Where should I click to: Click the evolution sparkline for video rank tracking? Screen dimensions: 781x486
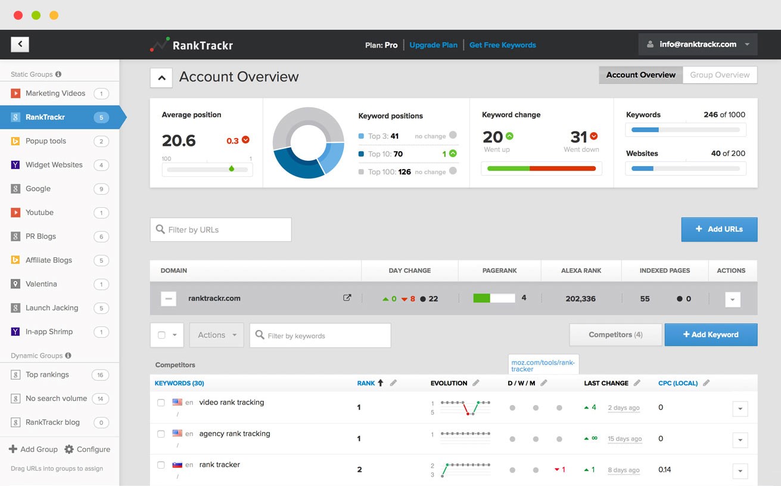point(465,407)
